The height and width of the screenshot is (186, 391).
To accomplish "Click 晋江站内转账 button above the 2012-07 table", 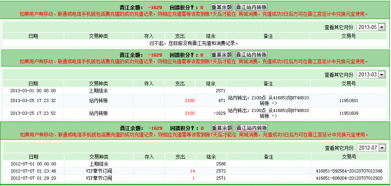I will coord(251,128).
